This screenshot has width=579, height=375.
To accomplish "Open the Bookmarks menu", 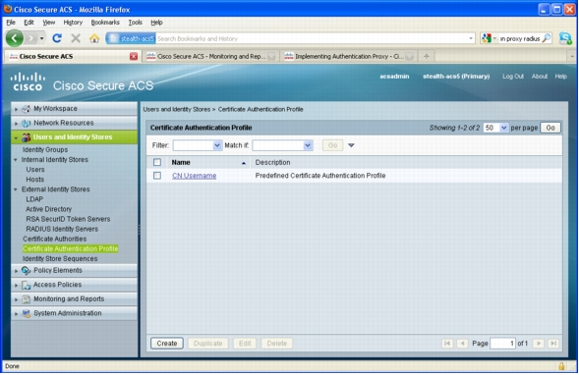I will click(x=105, y=23).
